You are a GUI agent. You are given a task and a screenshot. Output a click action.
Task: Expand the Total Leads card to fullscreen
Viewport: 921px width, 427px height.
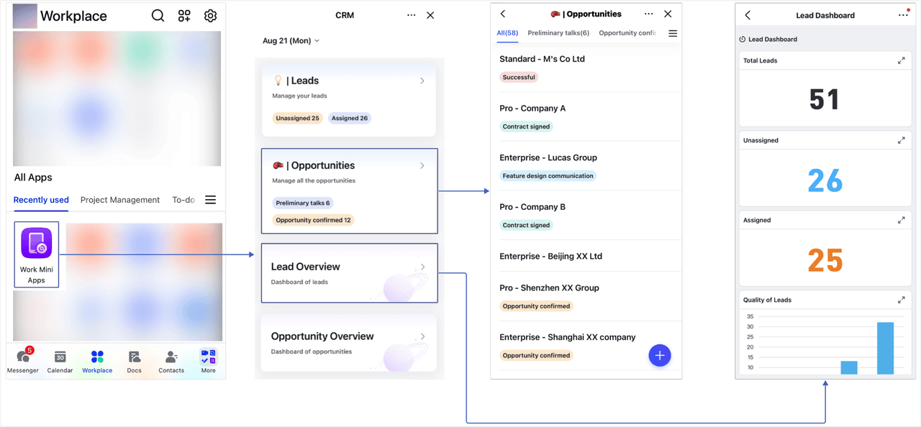[902, 60]
